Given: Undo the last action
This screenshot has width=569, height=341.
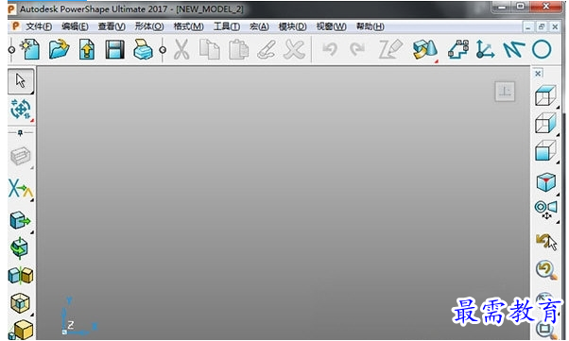Looking at the screenshot, I should 330,49.
